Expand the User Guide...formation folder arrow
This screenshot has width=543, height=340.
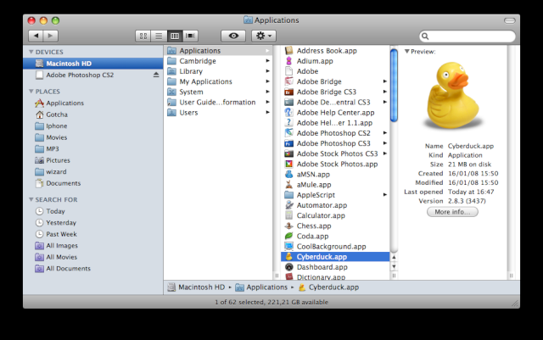coord(268,102)
